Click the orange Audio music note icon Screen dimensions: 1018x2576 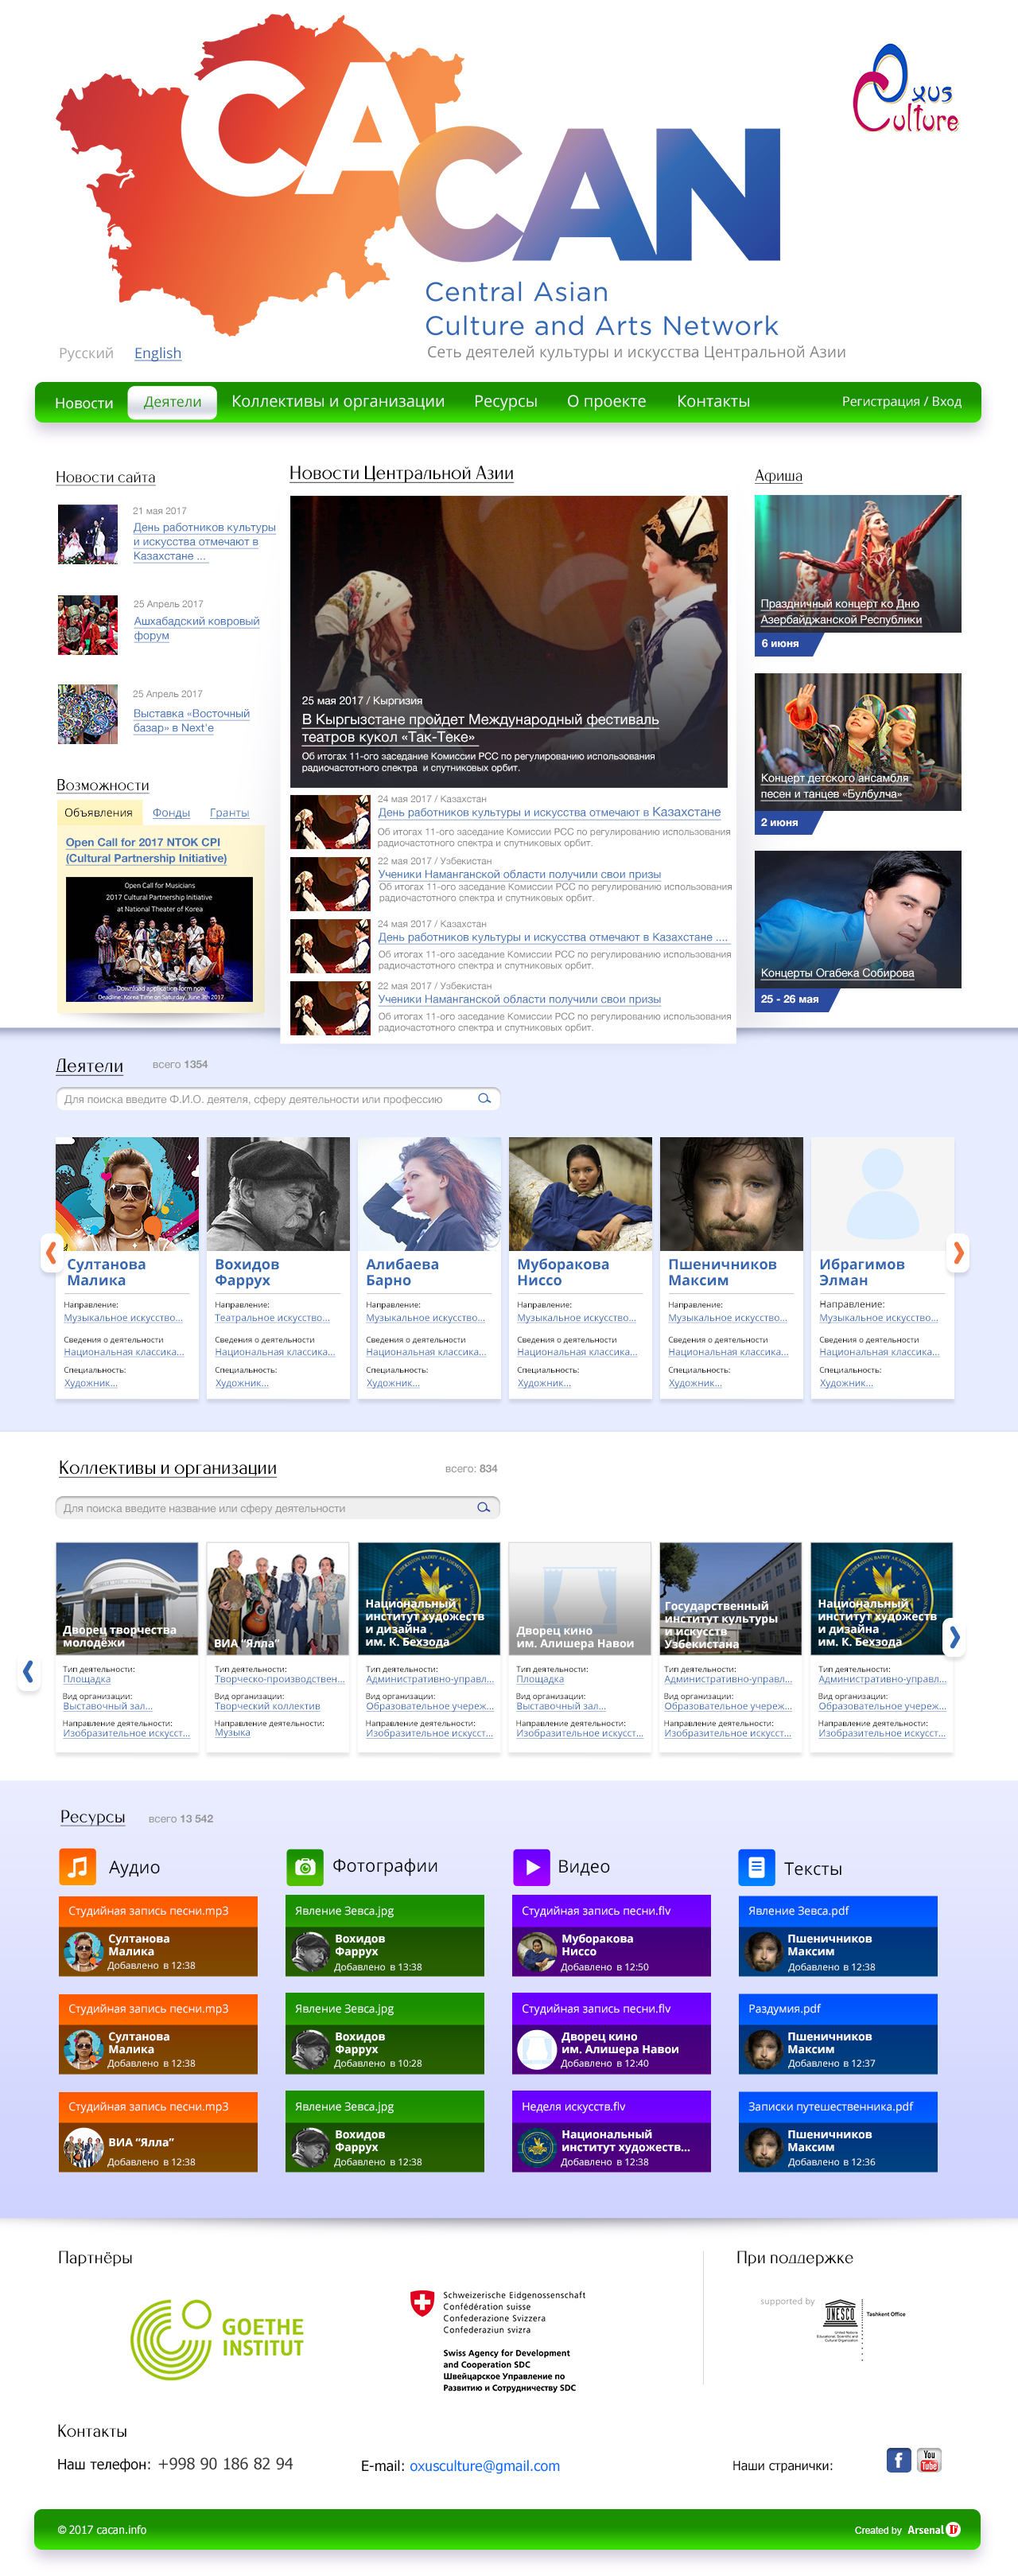click(x=78, y=1866)
